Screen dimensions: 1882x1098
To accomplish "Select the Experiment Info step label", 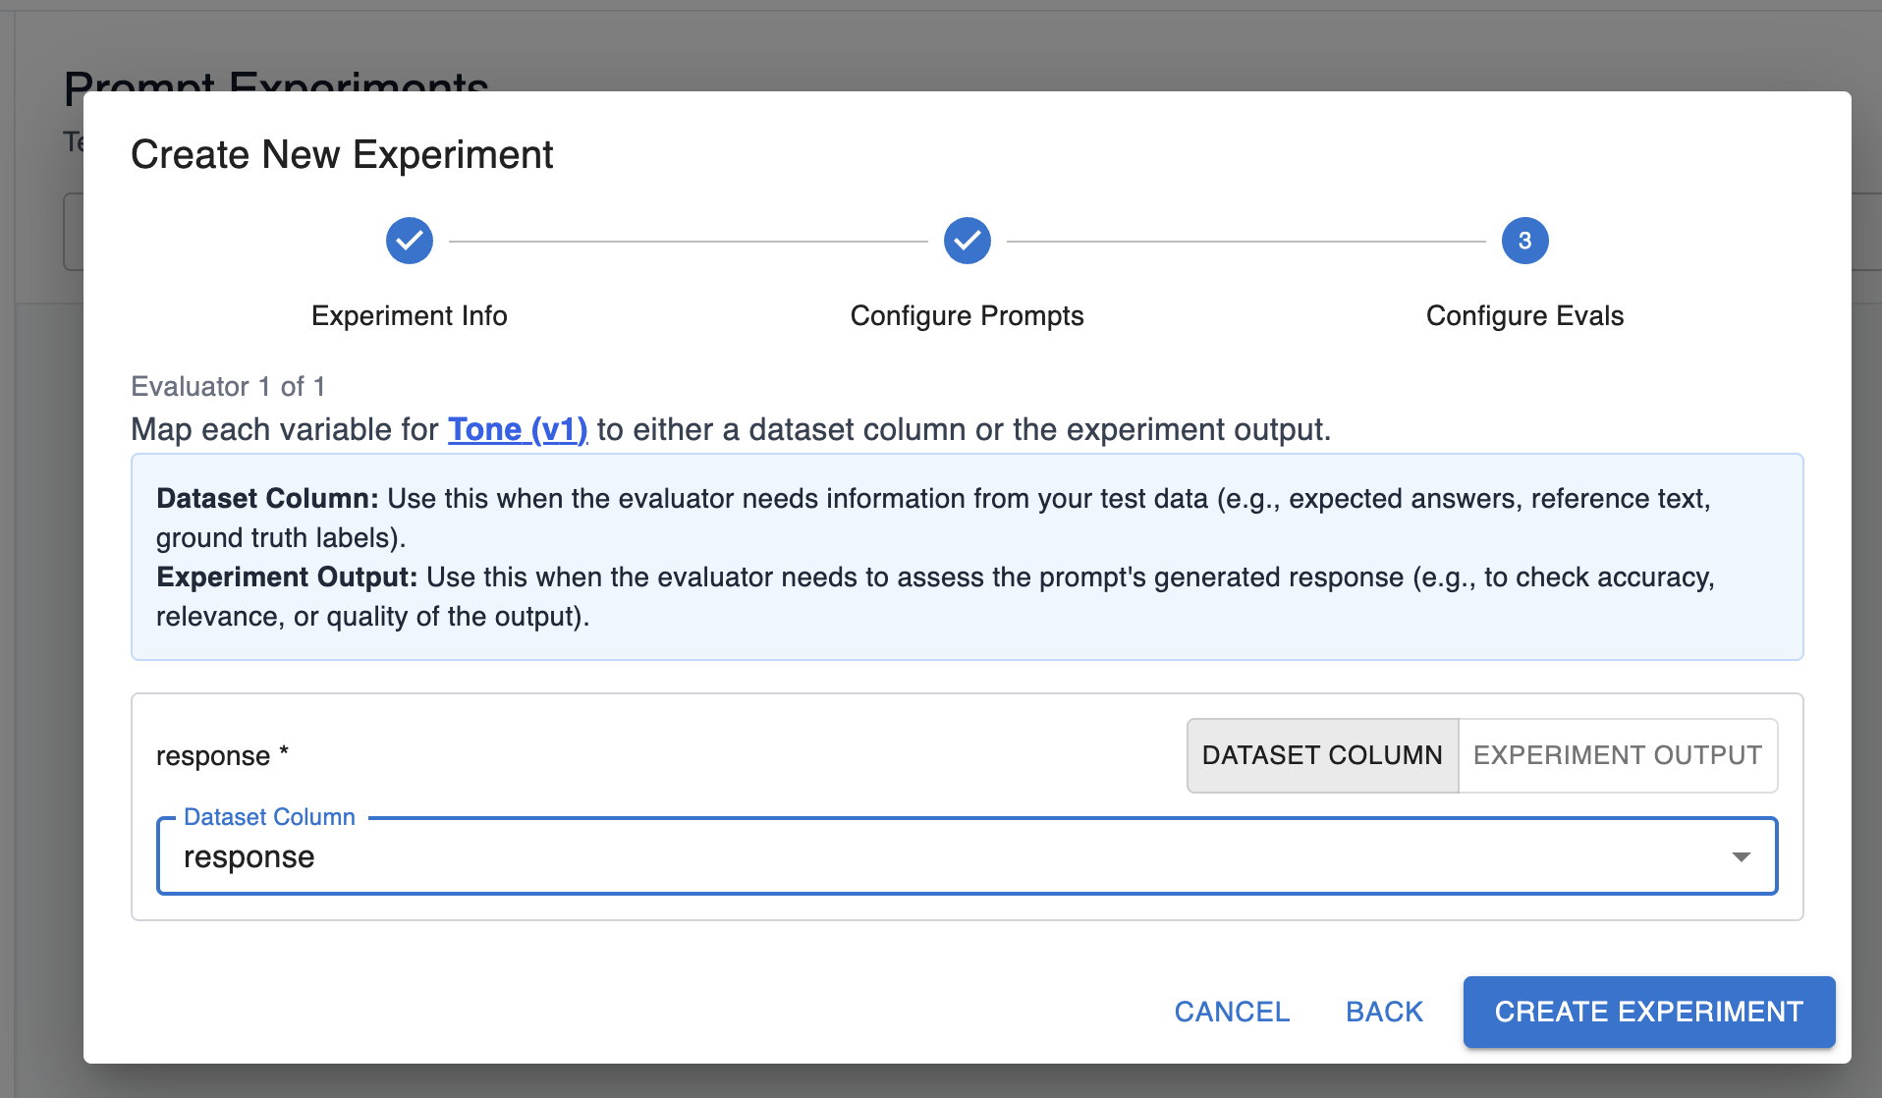I will 410,316.
